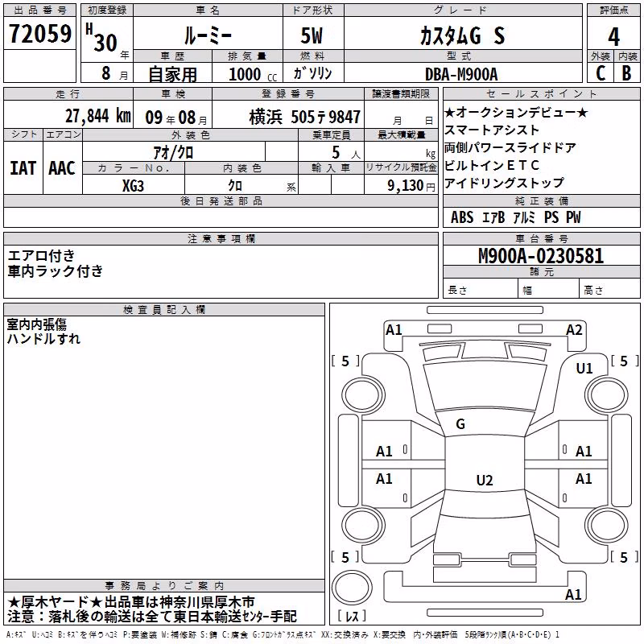Select the 純正装備 header
The width and height of the screenshot is (644, 644).
click(541, 200)
